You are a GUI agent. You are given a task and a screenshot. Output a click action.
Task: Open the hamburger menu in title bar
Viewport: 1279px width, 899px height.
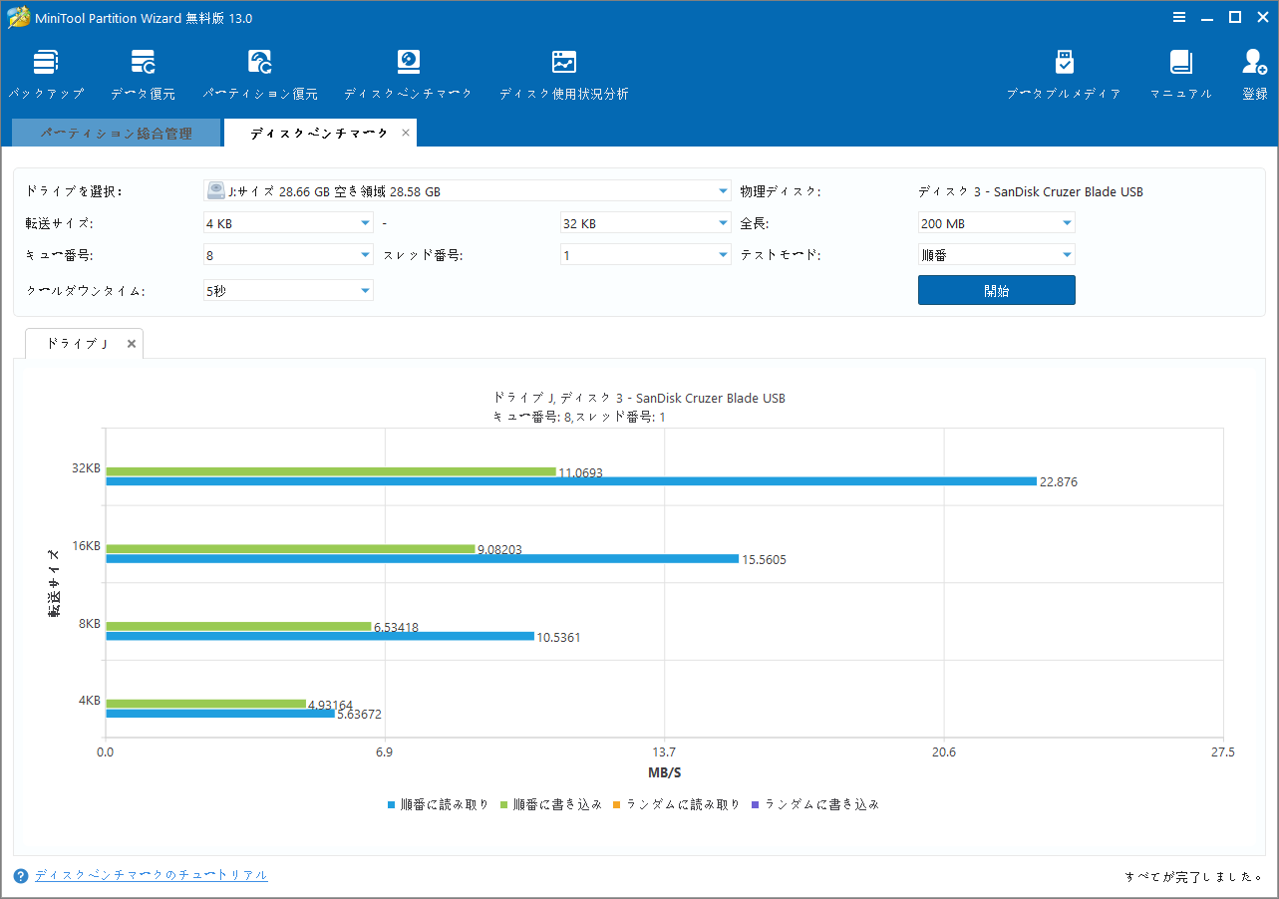coord(1178,17)
